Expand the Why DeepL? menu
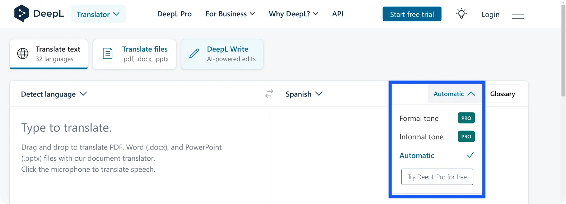The height and width of the screenshot is (204, 566). (x=293, y=14)
